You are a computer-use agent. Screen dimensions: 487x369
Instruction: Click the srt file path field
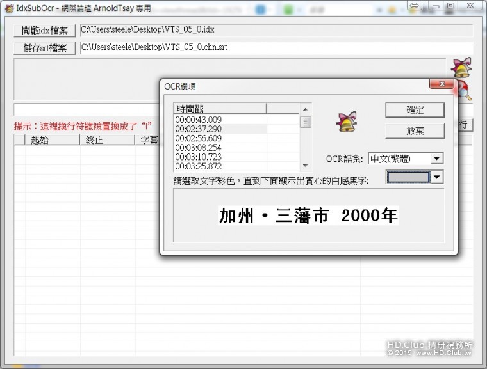[x=276, y=48]
